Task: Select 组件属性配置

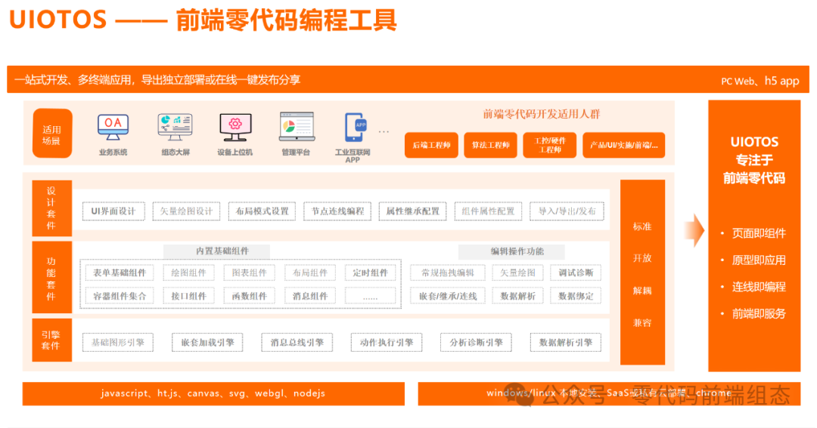Action: click(x=488, y=211)
